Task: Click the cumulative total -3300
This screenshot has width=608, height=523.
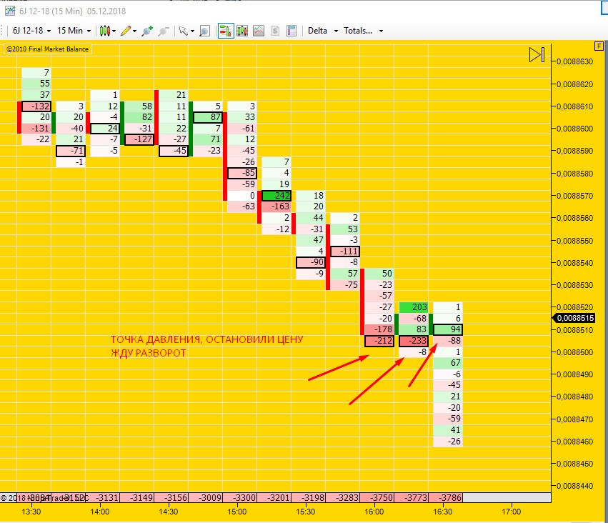Action: [x=239, y=497]
